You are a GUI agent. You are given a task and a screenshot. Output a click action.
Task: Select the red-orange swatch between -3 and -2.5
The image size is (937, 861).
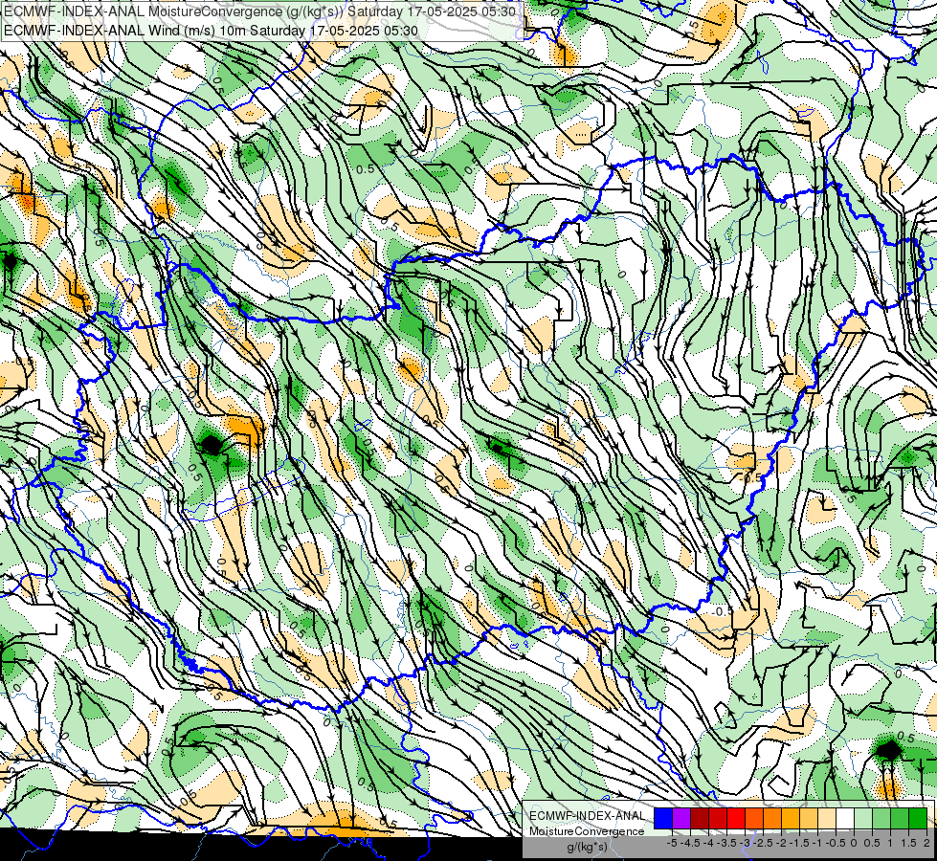click(x=754, y=819)
